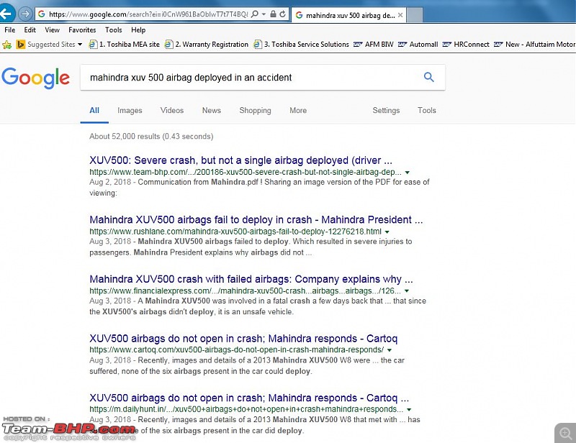Screen dimensions: 576x443
Task: Open the View menu
Action: tap(52, 30)
